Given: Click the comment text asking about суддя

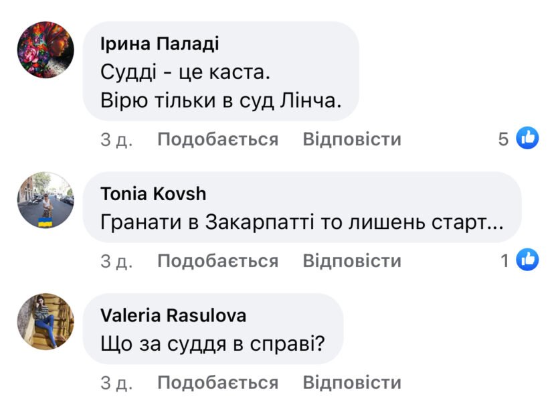Looking at the screenshot, I should (212, 343).
